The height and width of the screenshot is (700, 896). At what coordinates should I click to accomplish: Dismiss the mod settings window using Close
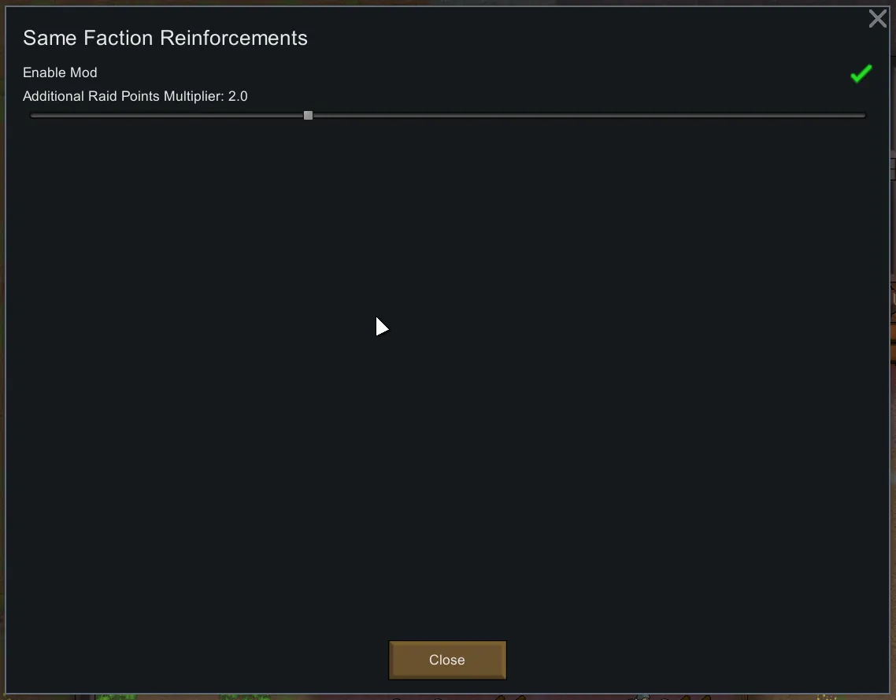[447, 660]
